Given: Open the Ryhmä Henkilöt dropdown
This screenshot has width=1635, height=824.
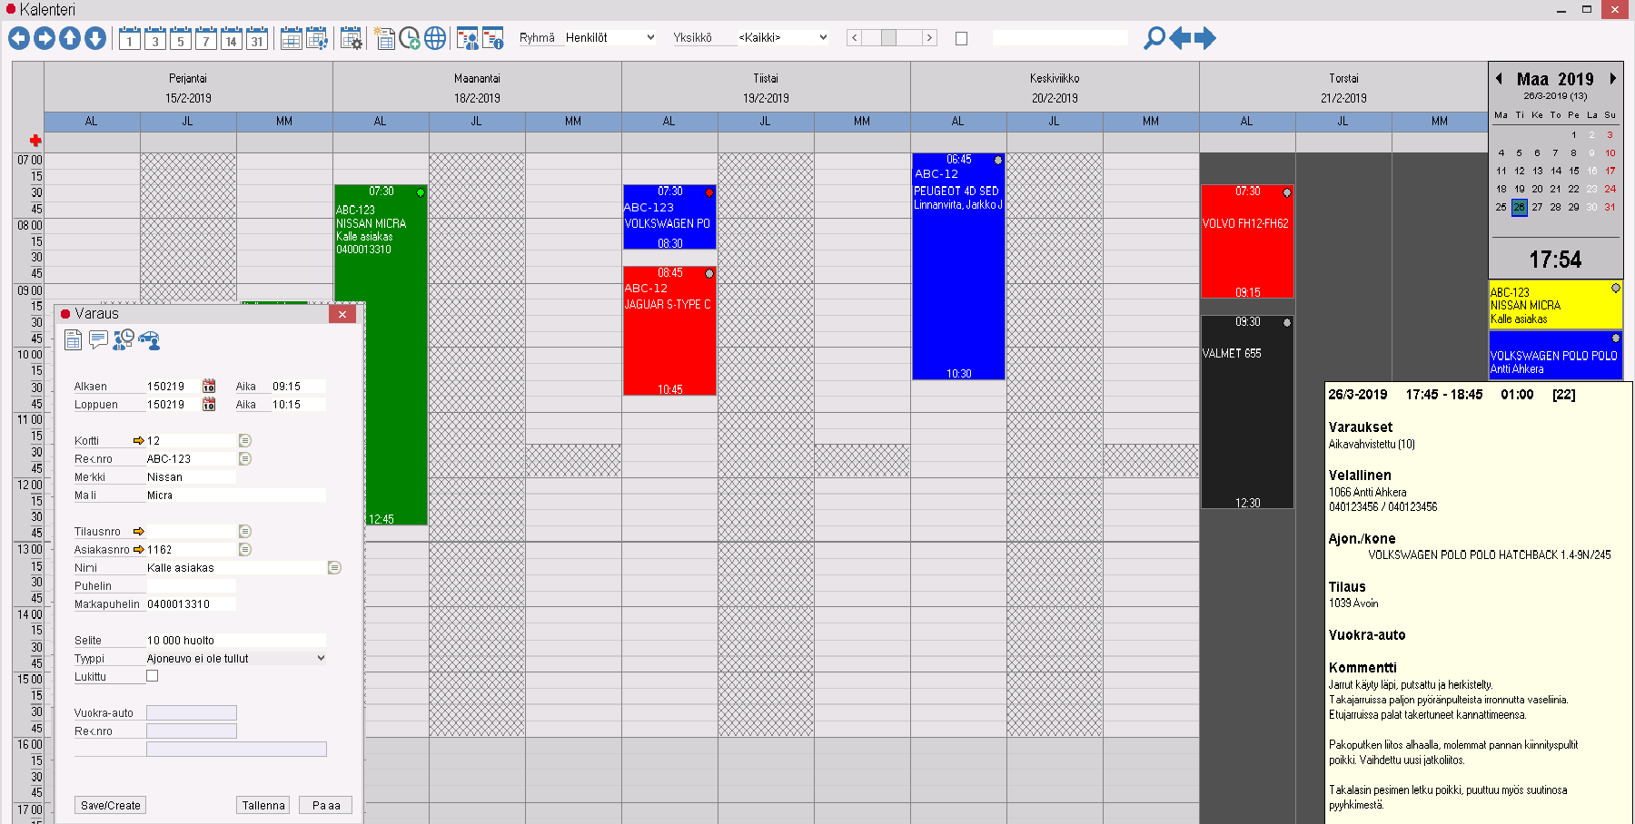Looking at the screenshot, I should click(x=609, y=37).
